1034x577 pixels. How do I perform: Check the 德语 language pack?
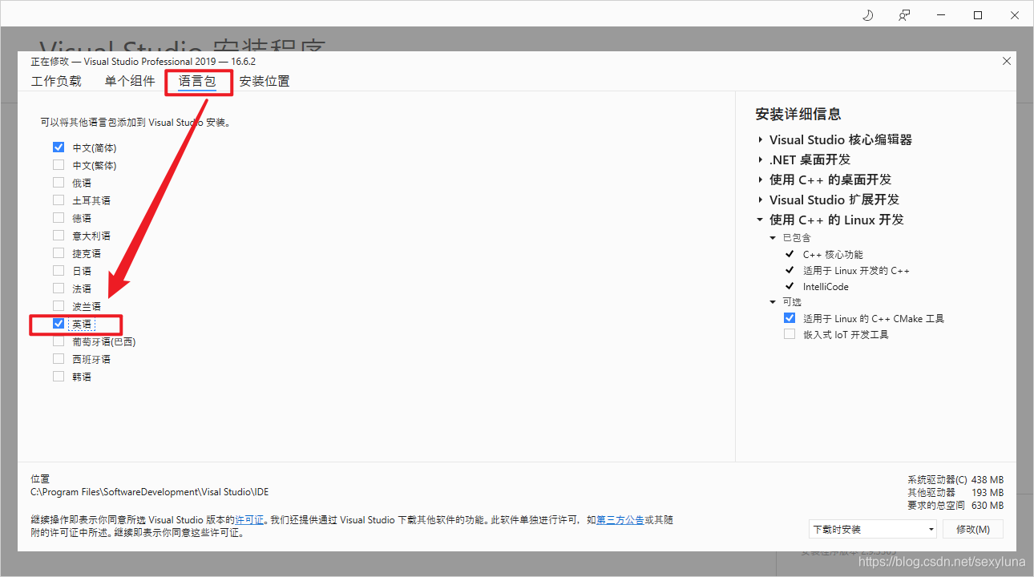pos(58,217)
